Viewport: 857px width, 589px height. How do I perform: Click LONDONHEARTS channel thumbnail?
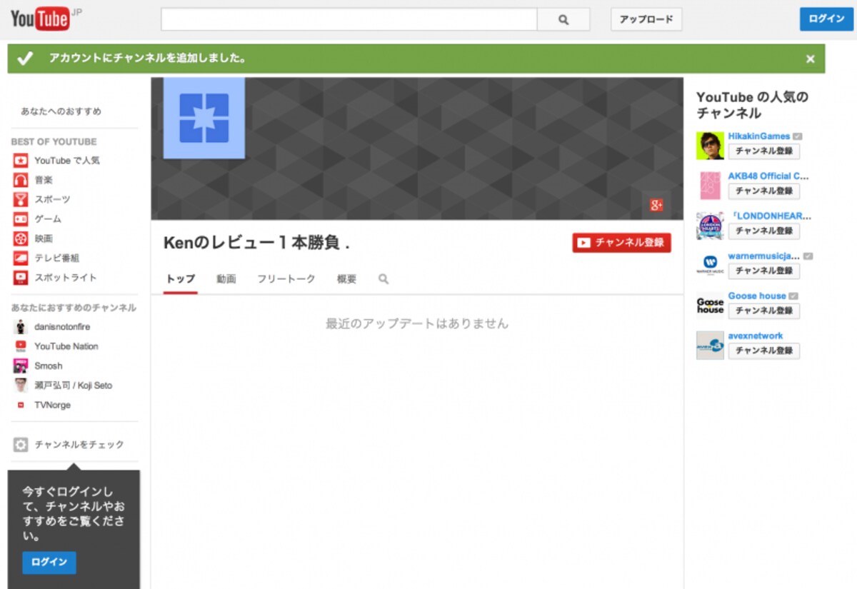(x=710, y=226)
